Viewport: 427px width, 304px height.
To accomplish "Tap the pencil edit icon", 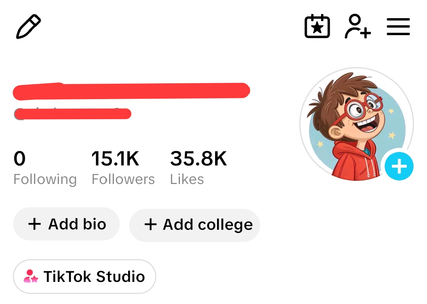I will tap(28, 26).
